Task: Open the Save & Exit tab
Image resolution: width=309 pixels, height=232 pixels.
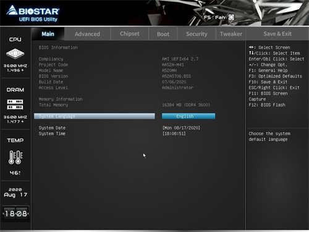Action: pos(277,34)
